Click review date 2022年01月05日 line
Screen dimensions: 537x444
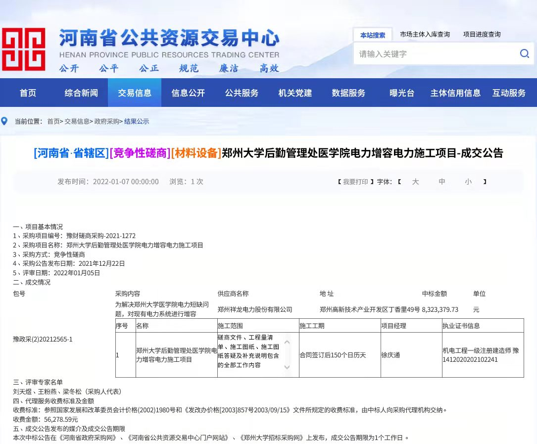[x=56, y=273]
